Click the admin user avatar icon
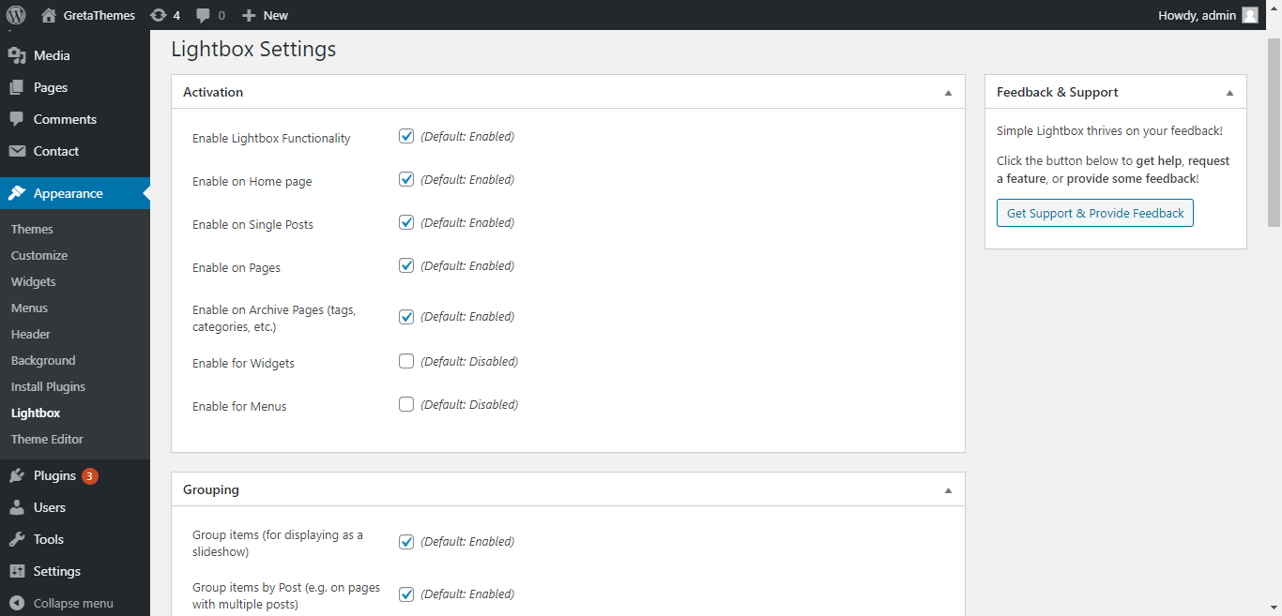This screenshot has height=616, width=1282. 1250,15
